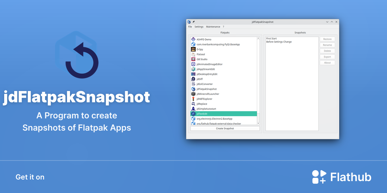Select the highlighted jdTextEdit entry
Viewport: 387px width, 193px height.
(223, 114)
